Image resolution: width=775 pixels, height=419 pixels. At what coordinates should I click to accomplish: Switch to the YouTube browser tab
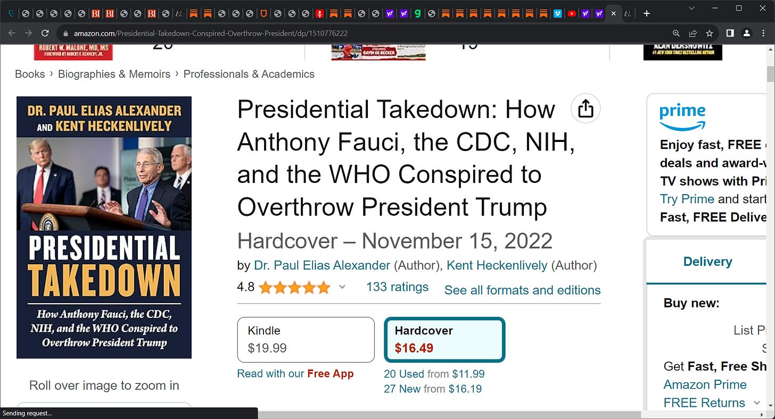click(x=572, y=14)
